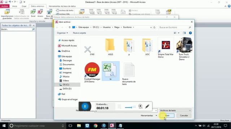Toggle the preview pane icon

click(184, 33)
